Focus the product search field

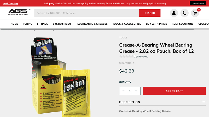click(x=87, y=13)
